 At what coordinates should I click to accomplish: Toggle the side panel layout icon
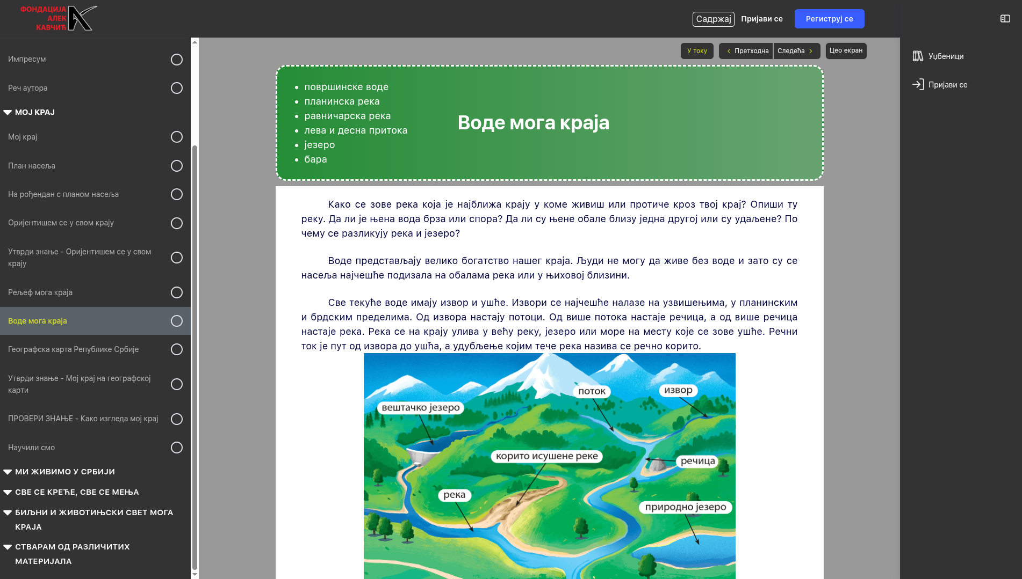click(x=1005, y=19)
